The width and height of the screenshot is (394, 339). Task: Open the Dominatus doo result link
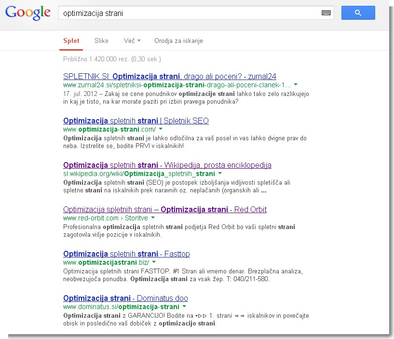(126, 298)
